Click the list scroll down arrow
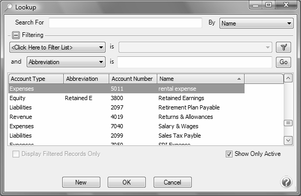The image size is (301, 196). pos(288,141)
